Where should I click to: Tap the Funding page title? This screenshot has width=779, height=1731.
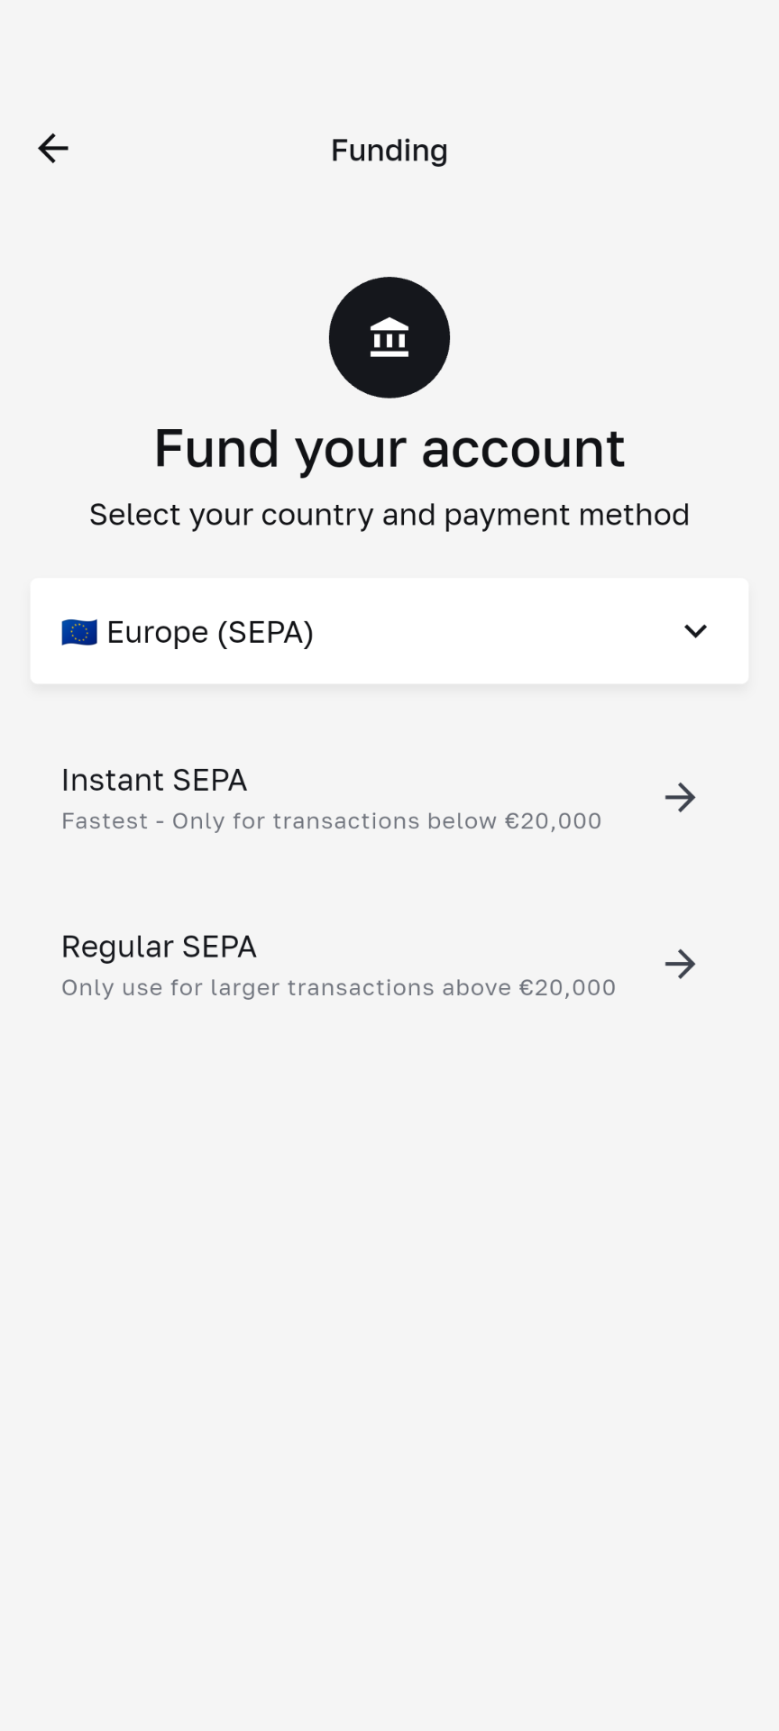pos(389,150)
